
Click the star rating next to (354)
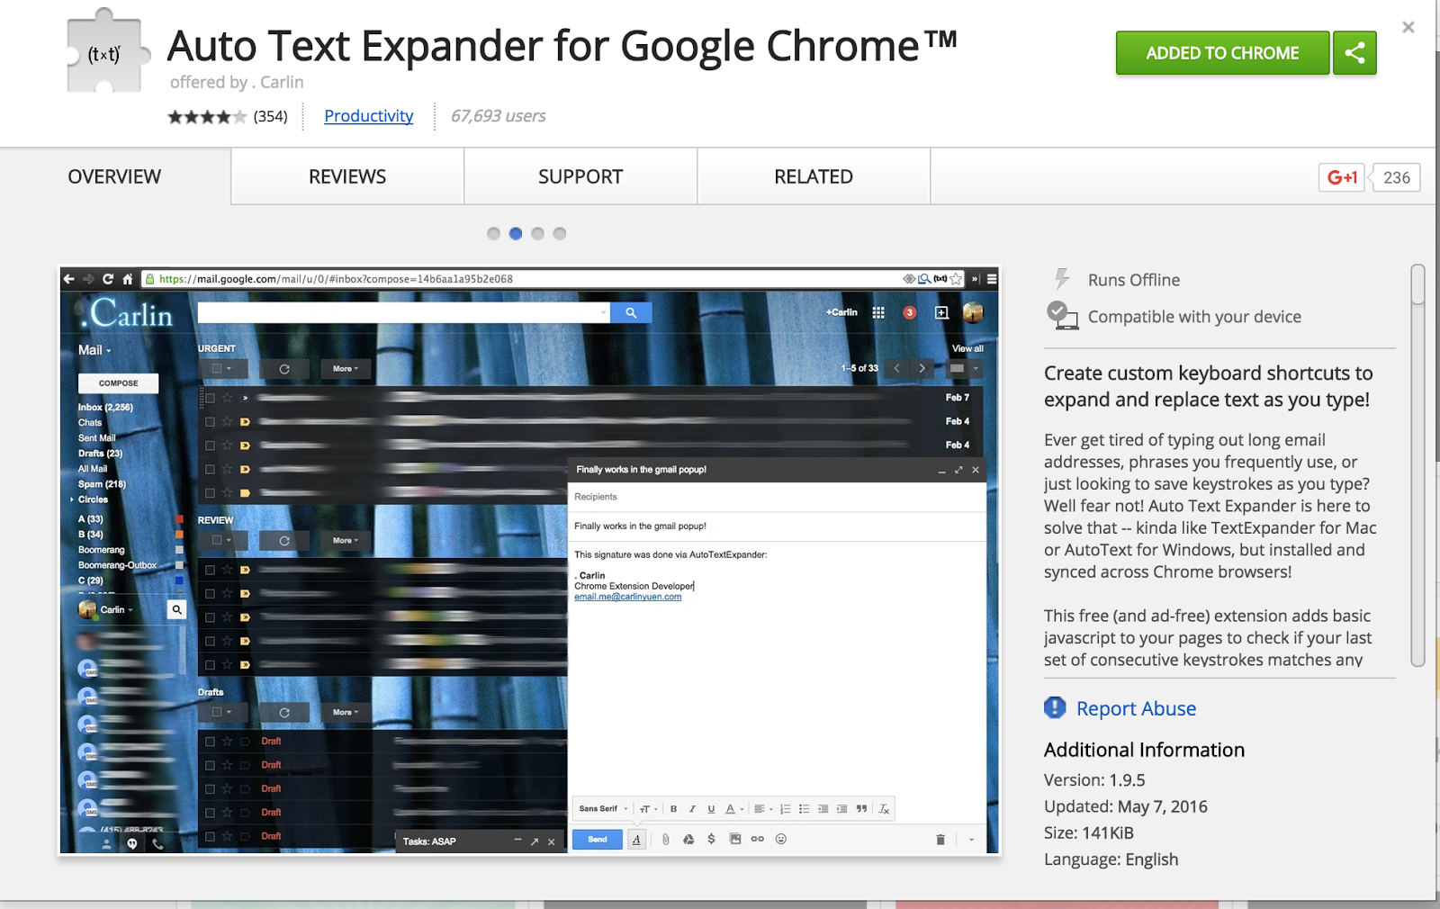coord(207,116)
